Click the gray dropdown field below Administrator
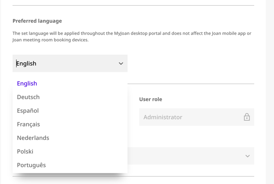Image resolution: width=274 pixels, height=184 pixels. 188,156
